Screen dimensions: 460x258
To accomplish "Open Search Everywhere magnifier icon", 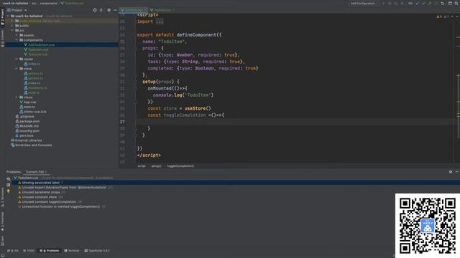I will pyautogui.click(x=456, y=3).
